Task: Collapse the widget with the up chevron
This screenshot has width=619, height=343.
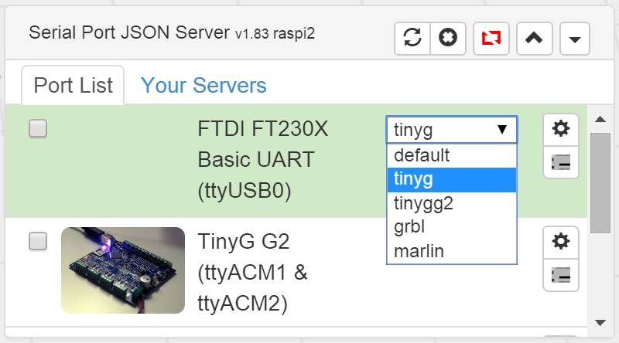Action: tap(533, 39)
